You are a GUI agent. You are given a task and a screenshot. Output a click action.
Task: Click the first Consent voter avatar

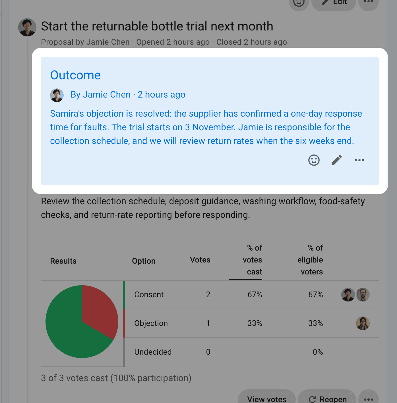pyautogui.click(x=348, y=295)
